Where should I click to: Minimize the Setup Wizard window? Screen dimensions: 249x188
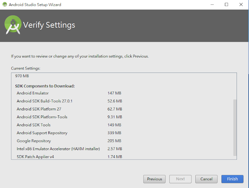212,4
